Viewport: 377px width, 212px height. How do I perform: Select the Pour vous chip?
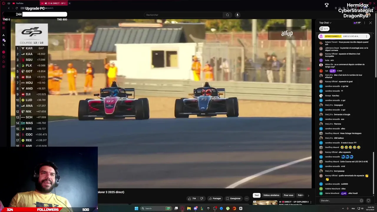click(x=288, y=195)
